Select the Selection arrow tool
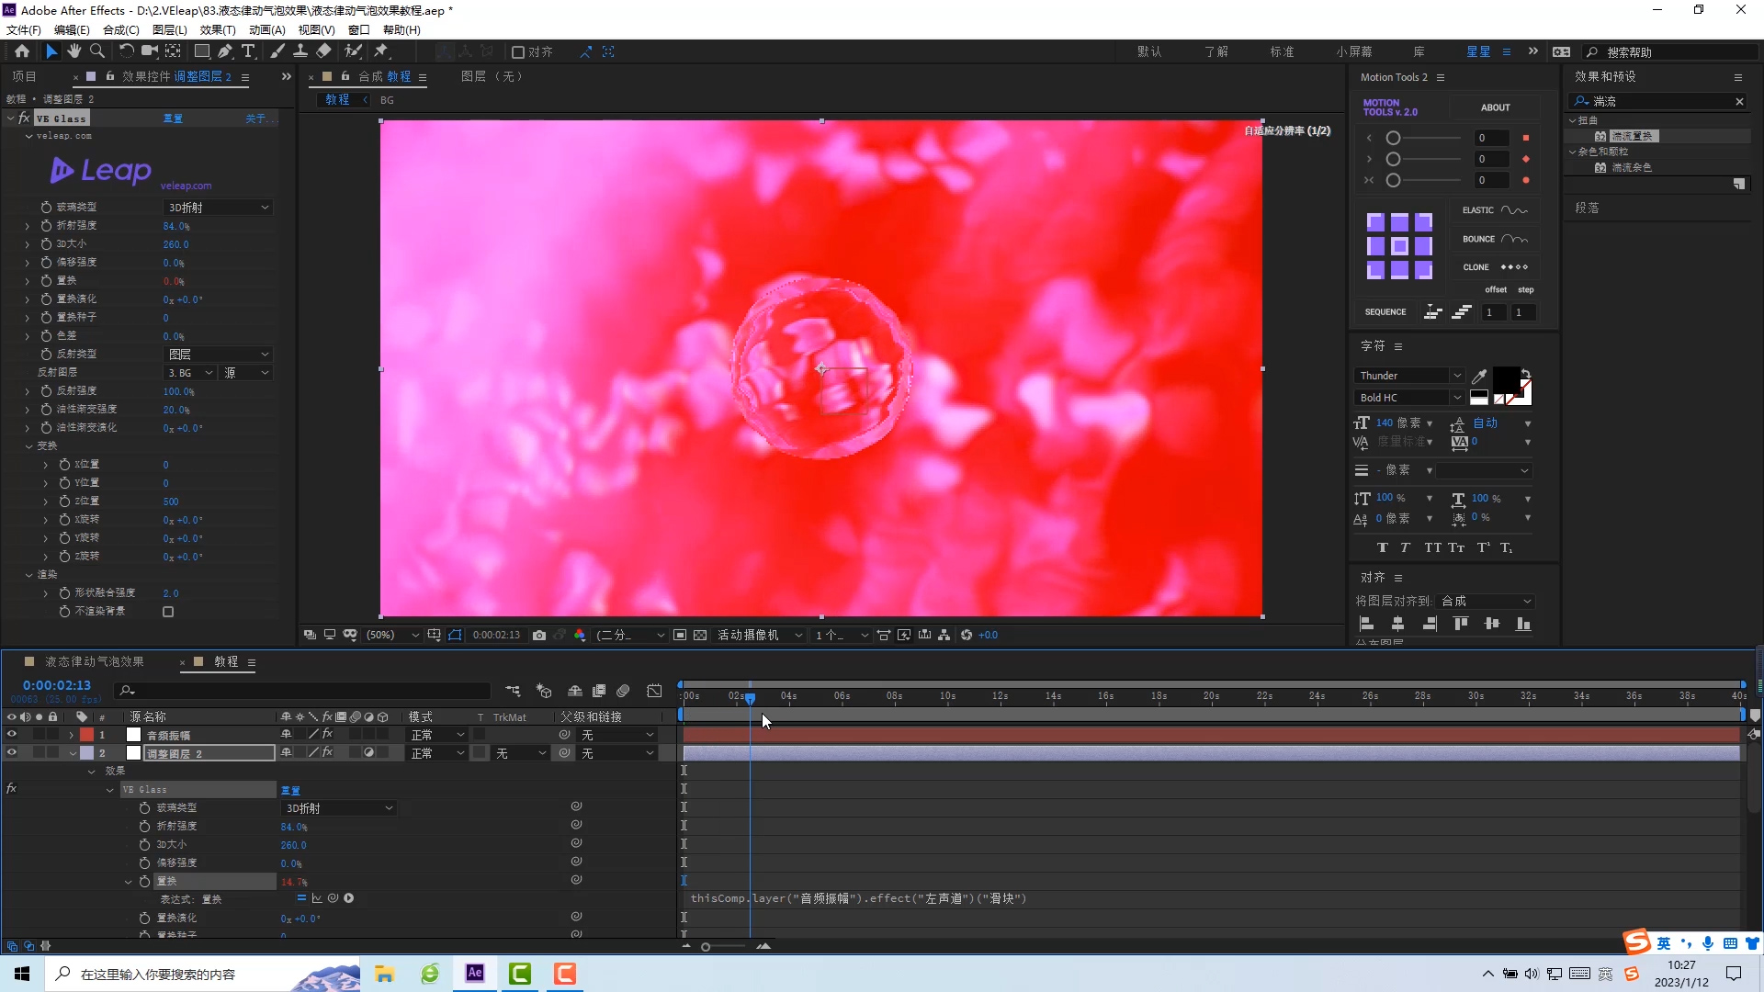1764x992 pixels. [x=51, y=51]
